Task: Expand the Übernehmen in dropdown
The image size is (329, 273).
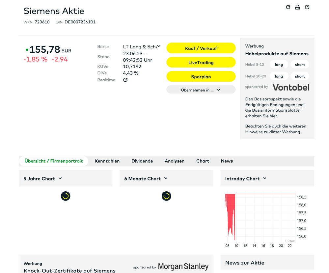Action: click(x=201, y=90)
